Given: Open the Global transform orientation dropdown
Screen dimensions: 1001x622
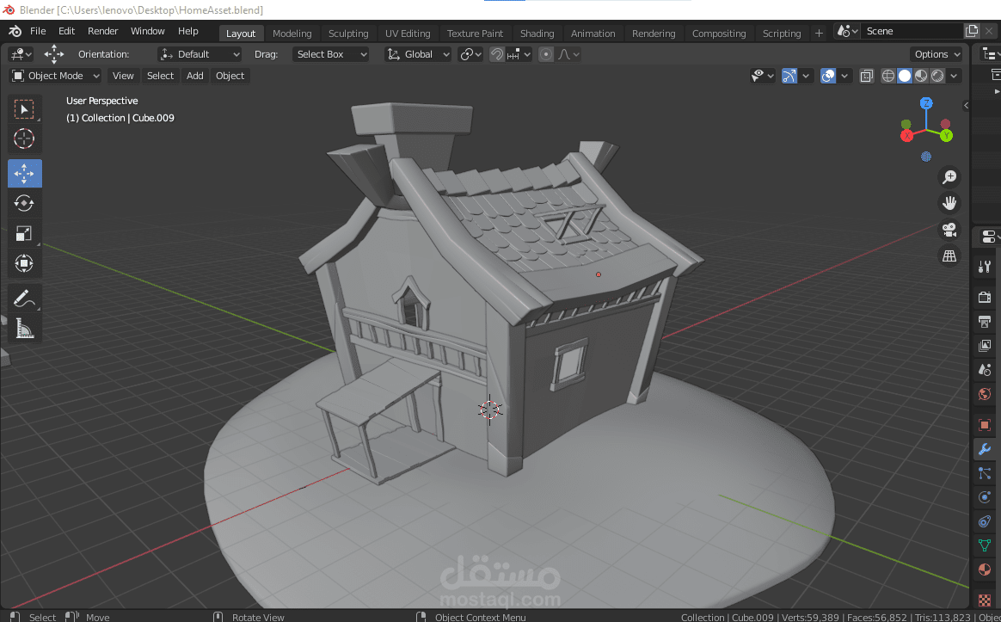Looking at the screenshot, I should pos(418,54).
